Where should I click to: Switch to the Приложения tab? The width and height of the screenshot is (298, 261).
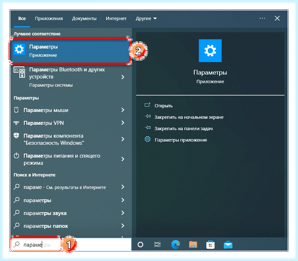[x=49, y=18]
